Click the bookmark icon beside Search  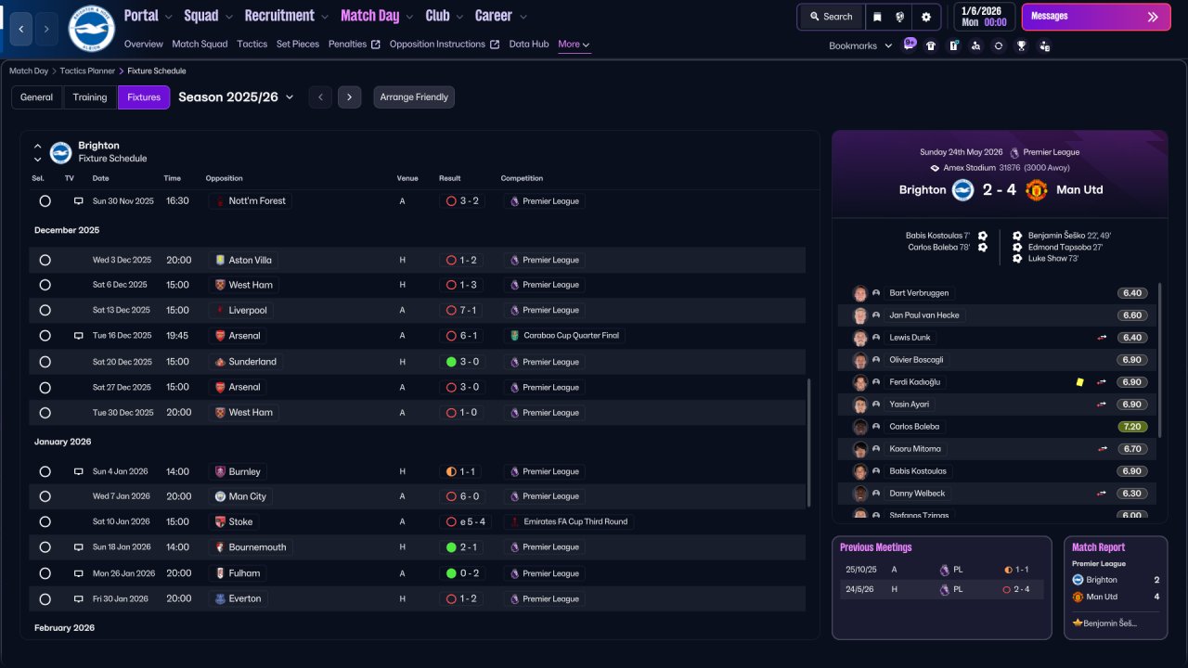(877, 17)
